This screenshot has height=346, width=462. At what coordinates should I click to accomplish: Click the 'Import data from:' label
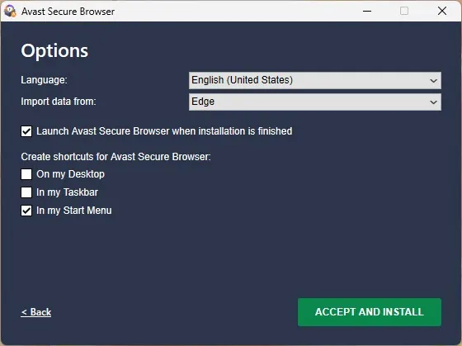(x=59, y=102)
